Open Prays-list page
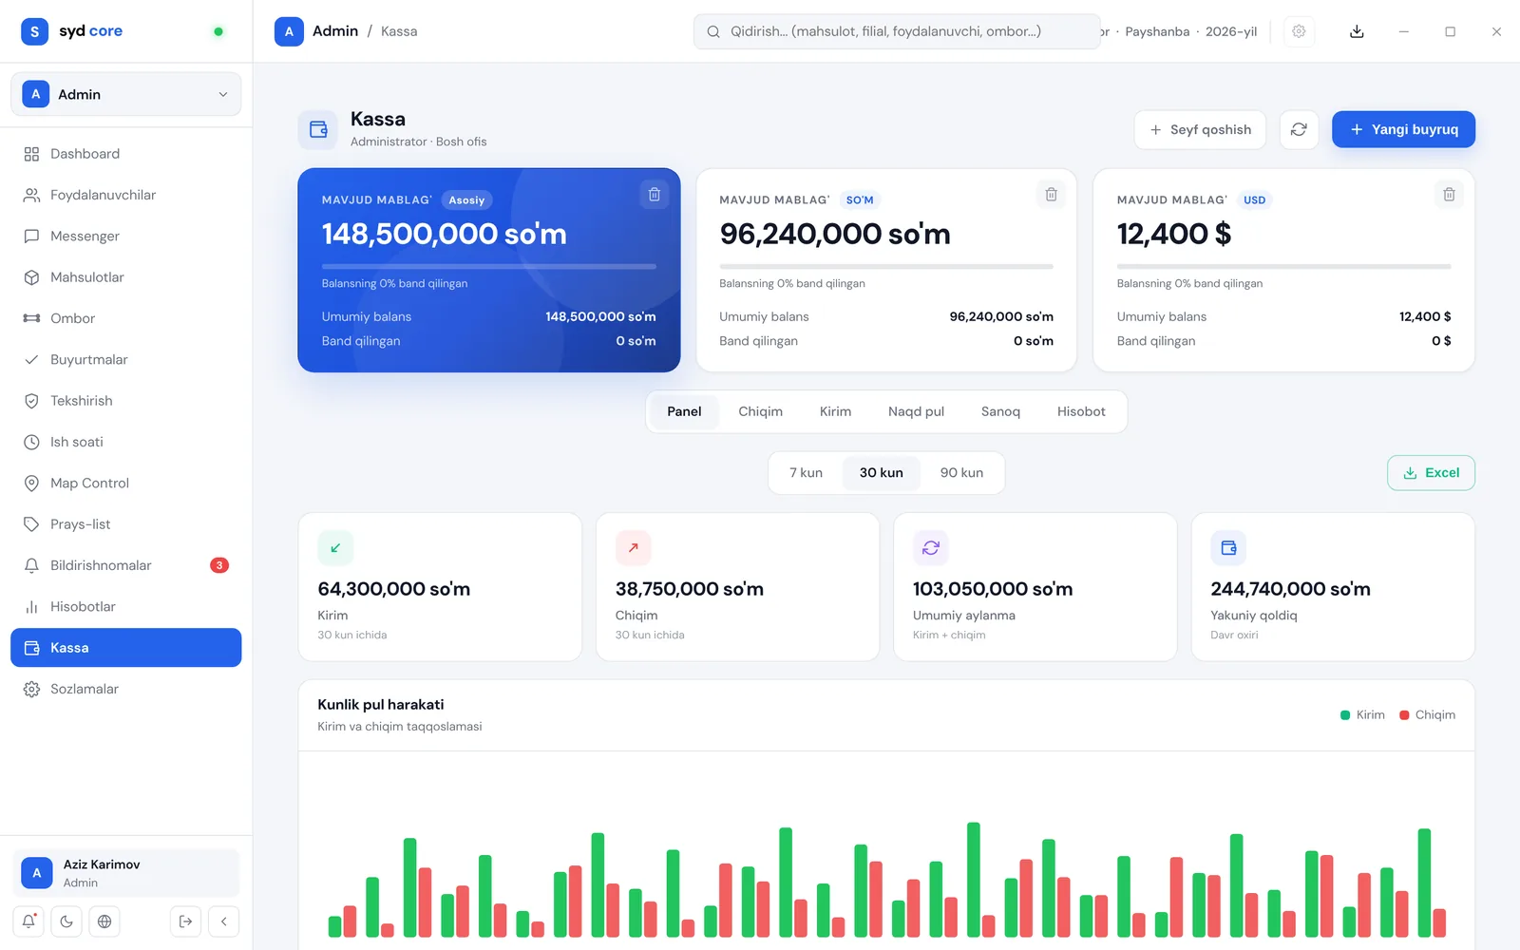This screenshot has height=950, width=1520. tap(125, 524)
